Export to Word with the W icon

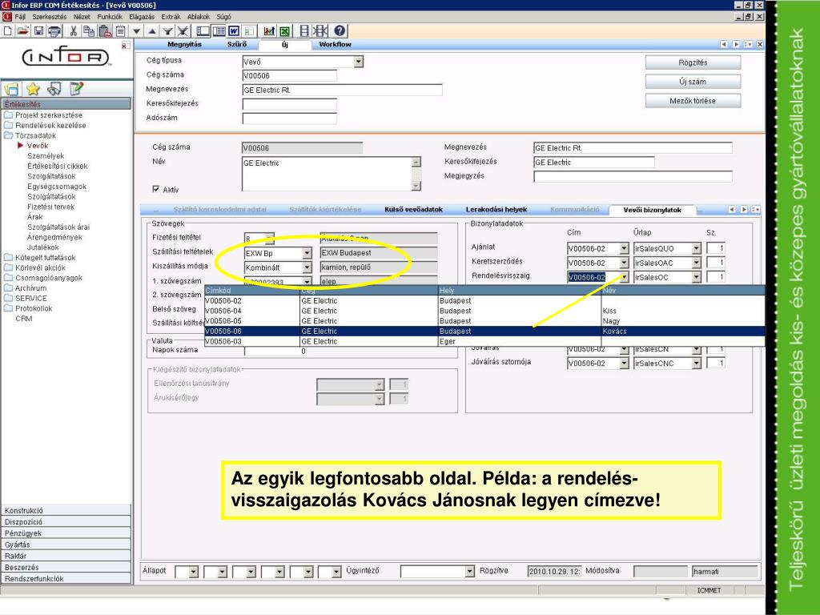point(233,31)
